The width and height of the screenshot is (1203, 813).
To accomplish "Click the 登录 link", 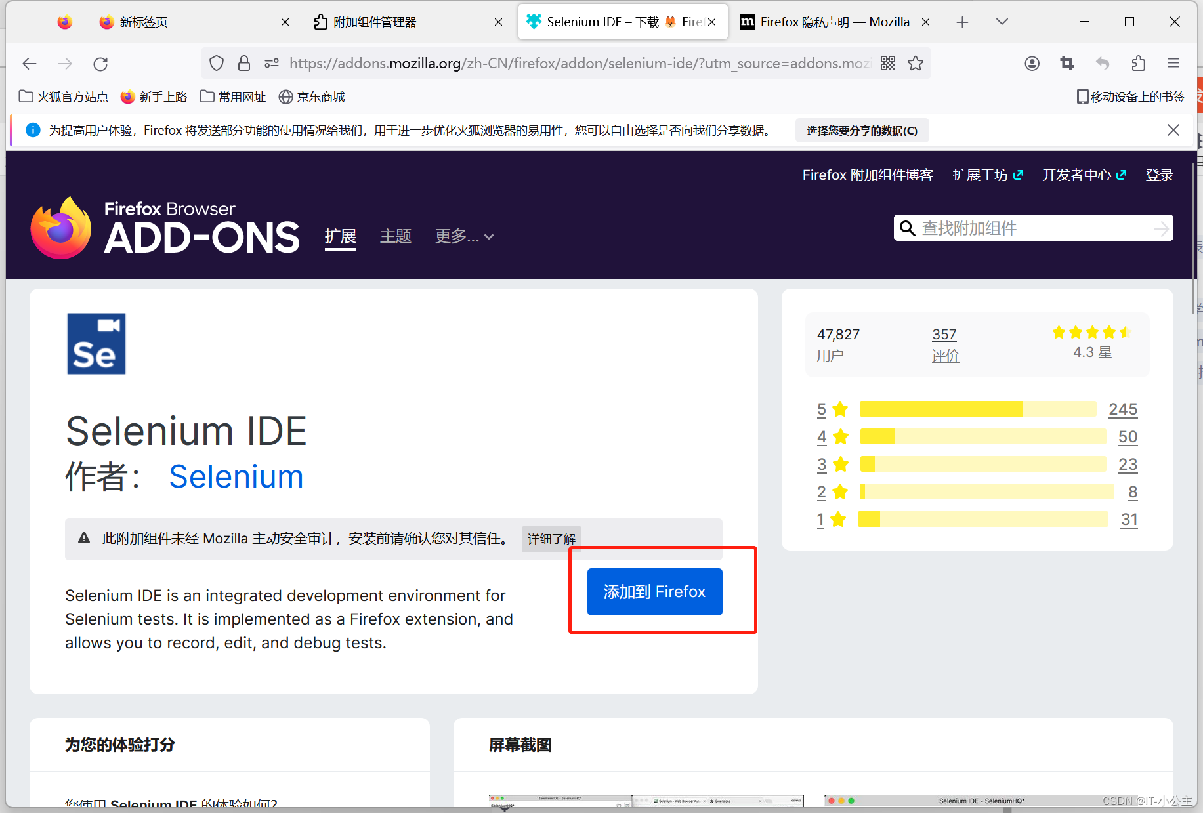I will (1160, 175).
